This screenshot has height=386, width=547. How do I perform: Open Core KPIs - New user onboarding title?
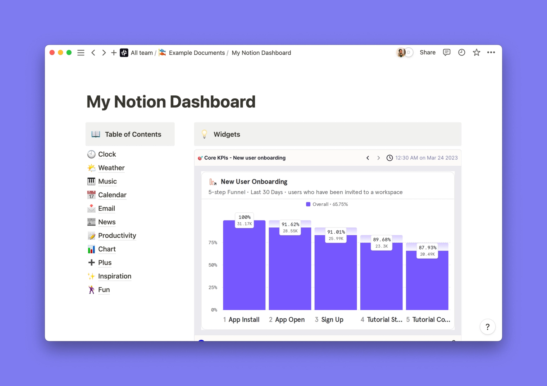pyautogui.click(x=245, y=158)
